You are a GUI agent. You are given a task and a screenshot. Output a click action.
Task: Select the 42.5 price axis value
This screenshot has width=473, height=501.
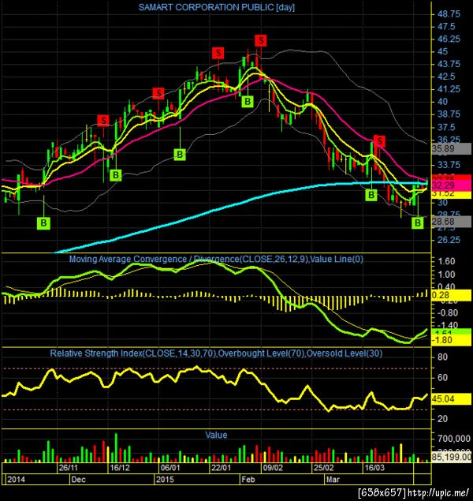446,77
